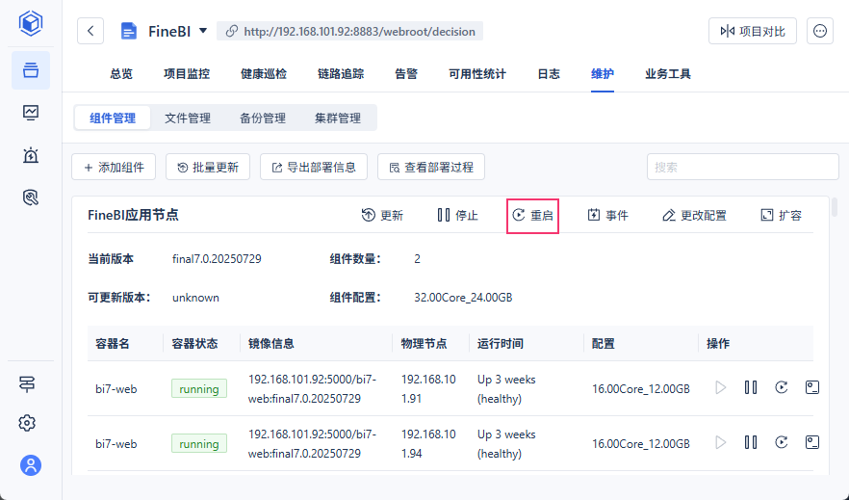Open the settings gear in the sidebar

tap(27, 423)
